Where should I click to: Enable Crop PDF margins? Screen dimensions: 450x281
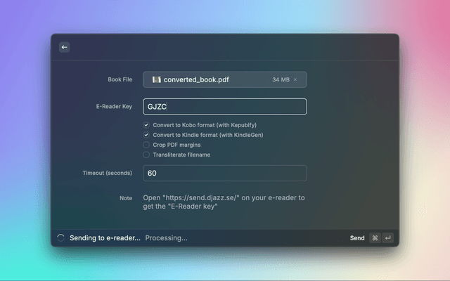(x=146, y=145)
